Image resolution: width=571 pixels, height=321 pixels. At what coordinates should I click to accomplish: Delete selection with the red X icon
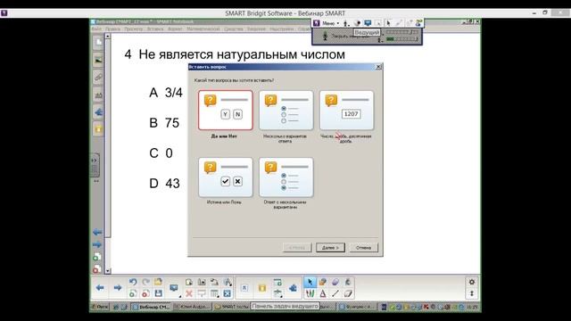click(x=189, y=293)
